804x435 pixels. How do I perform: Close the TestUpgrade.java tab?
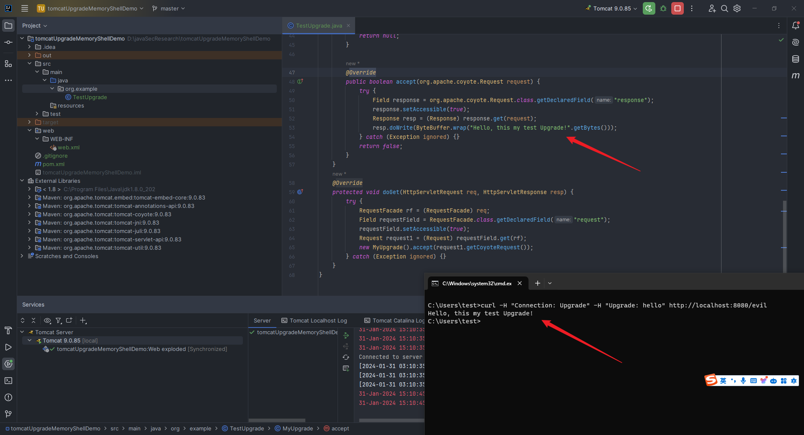click(x=348, y=26)
